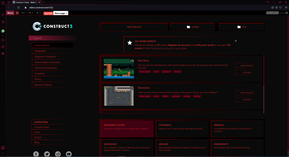
Task: Select Beginner Examples category
Action: pyautogui.click(x=52, y=57)
